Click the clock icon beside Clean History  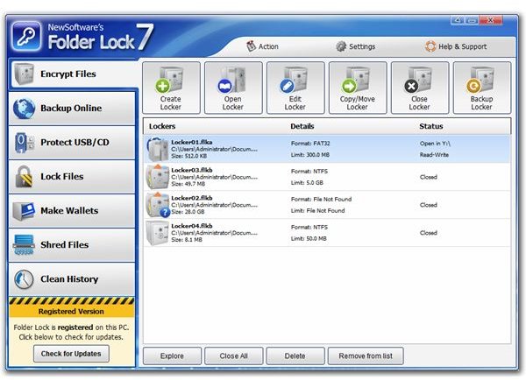click(x=25, y=279)
